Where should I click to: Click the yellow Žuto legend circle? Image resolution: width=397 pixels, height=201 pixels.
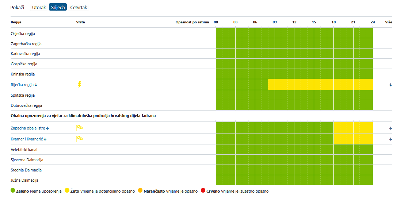coord(67,191)
